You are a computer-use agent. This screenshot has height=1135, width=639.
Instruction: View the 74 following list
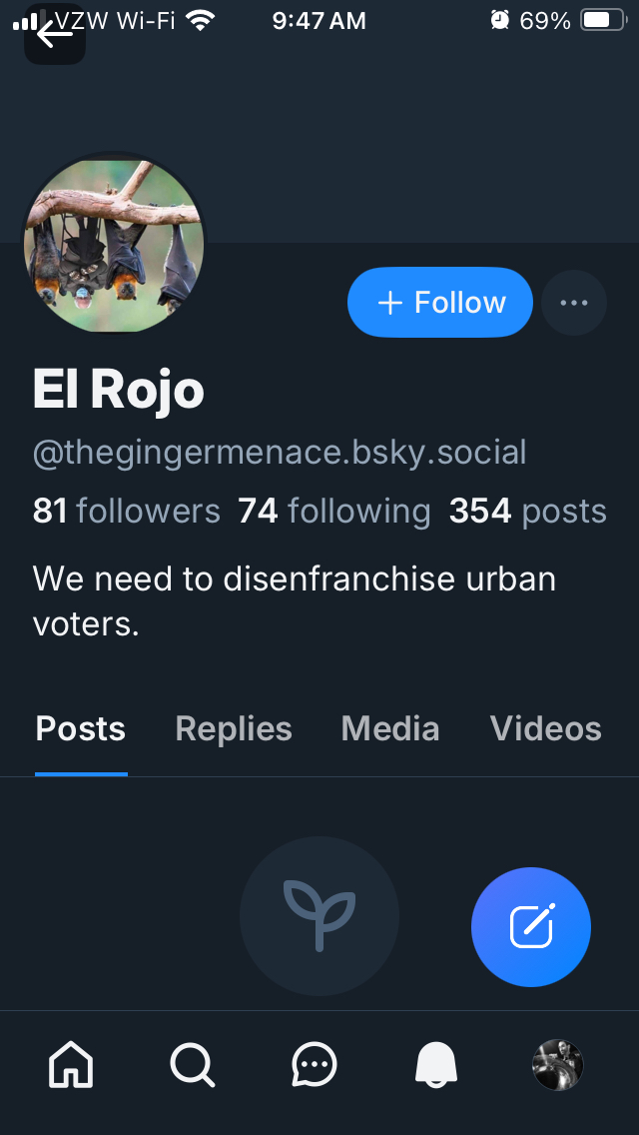334,511
